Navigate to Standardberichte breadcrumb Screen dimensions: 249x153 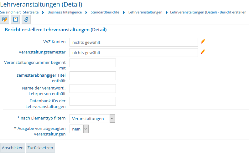[105, 13]
